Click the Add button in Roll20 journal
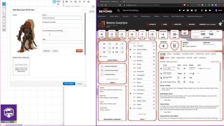Viewport: 224px width, 126px height. 92,11
